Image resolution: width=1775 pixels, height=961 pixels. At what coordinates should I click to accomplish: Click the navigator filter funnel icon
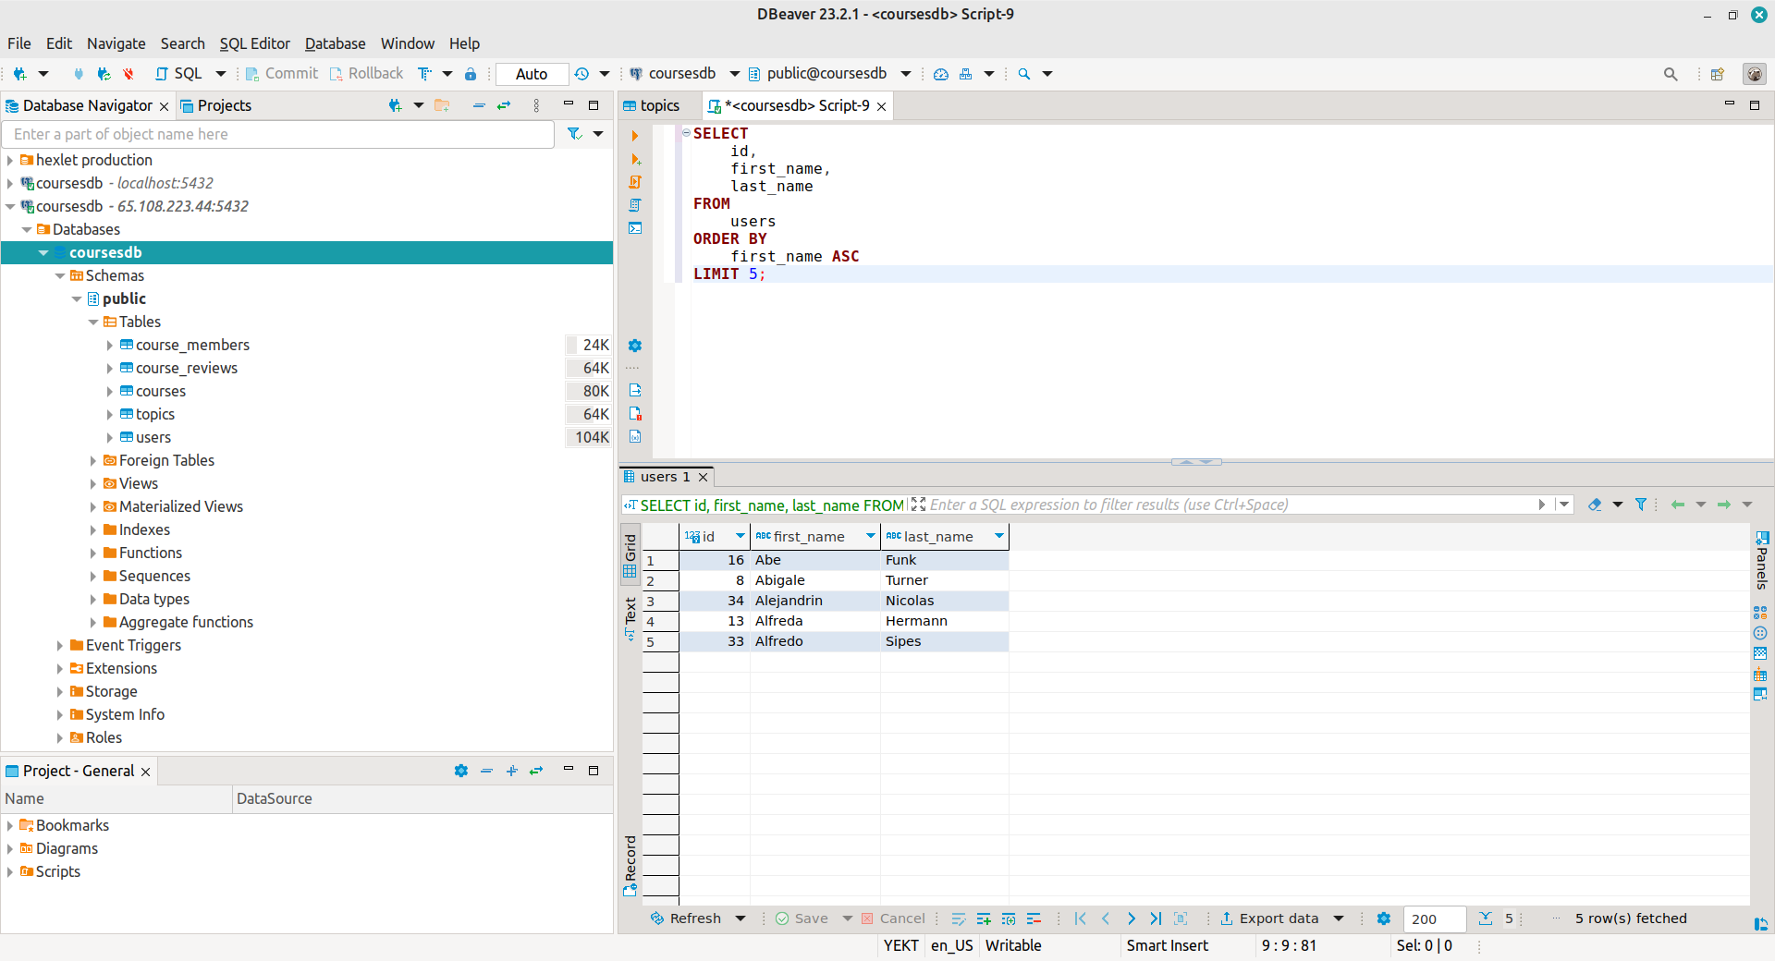point(574,134)
